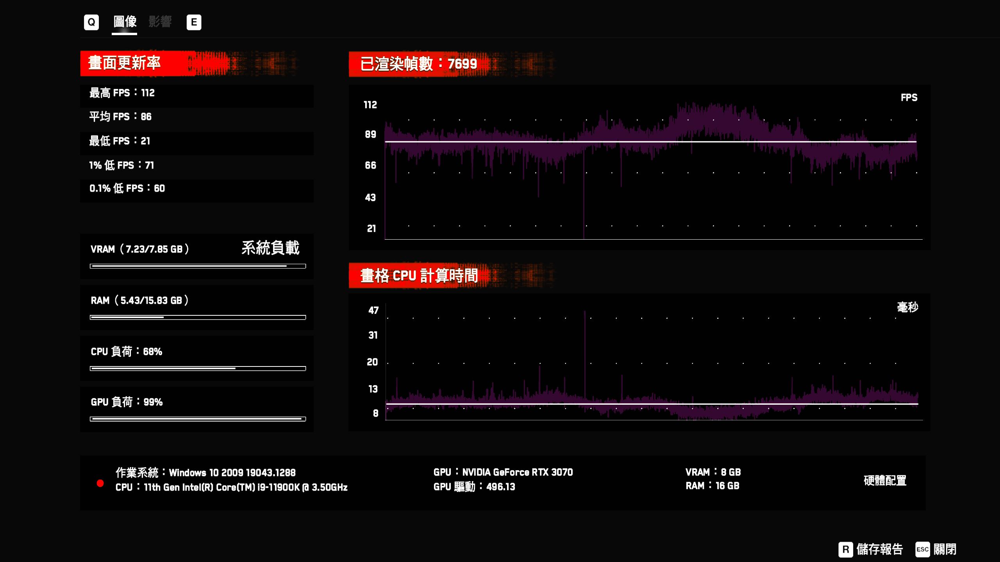Click the 關閉 button

click(x=945, y=550)
